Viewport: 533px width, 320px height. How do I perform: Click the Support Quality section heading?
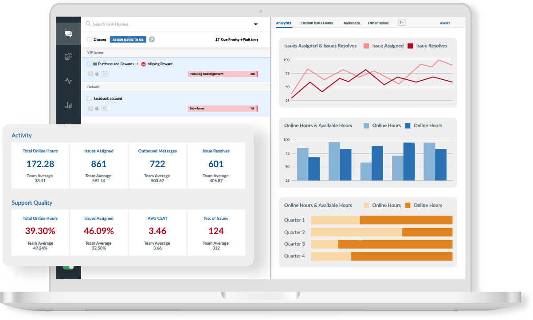pyautogui.click(x=32, y=203)
